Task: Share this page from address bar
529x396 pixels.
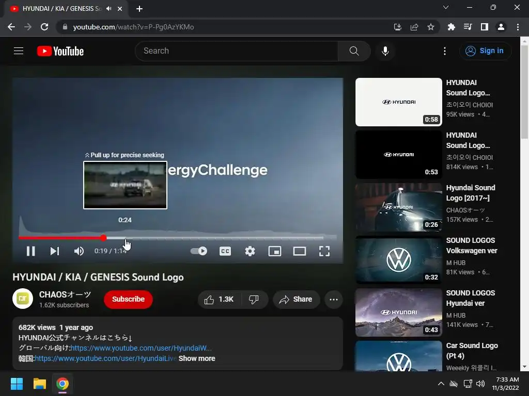Action: pos(414,27)
